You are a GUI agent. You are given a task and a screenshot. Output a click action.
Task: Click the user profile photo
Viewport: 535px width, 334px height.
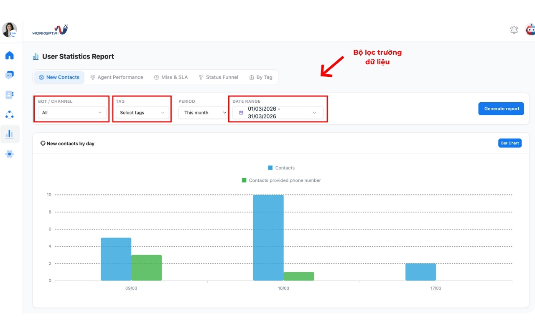pos(9,30)
